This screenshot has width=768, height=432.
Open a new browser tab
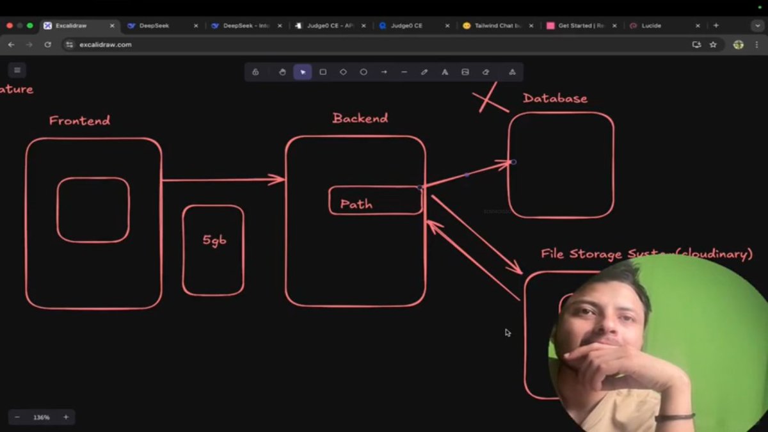click(x=716, y=26)
